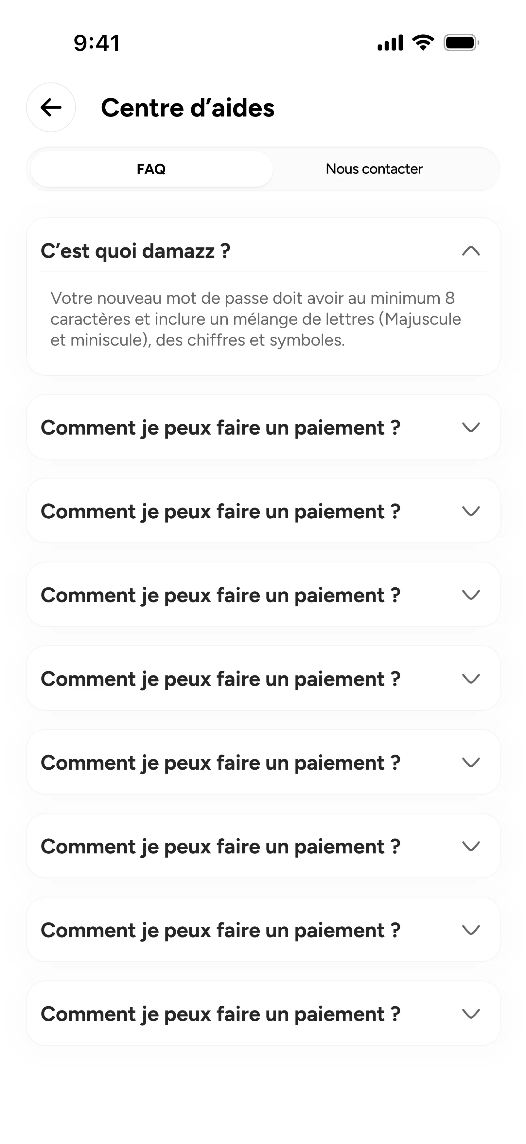
Task: Expand the last paiement question chevron
Action: [x=471, y=1014]
